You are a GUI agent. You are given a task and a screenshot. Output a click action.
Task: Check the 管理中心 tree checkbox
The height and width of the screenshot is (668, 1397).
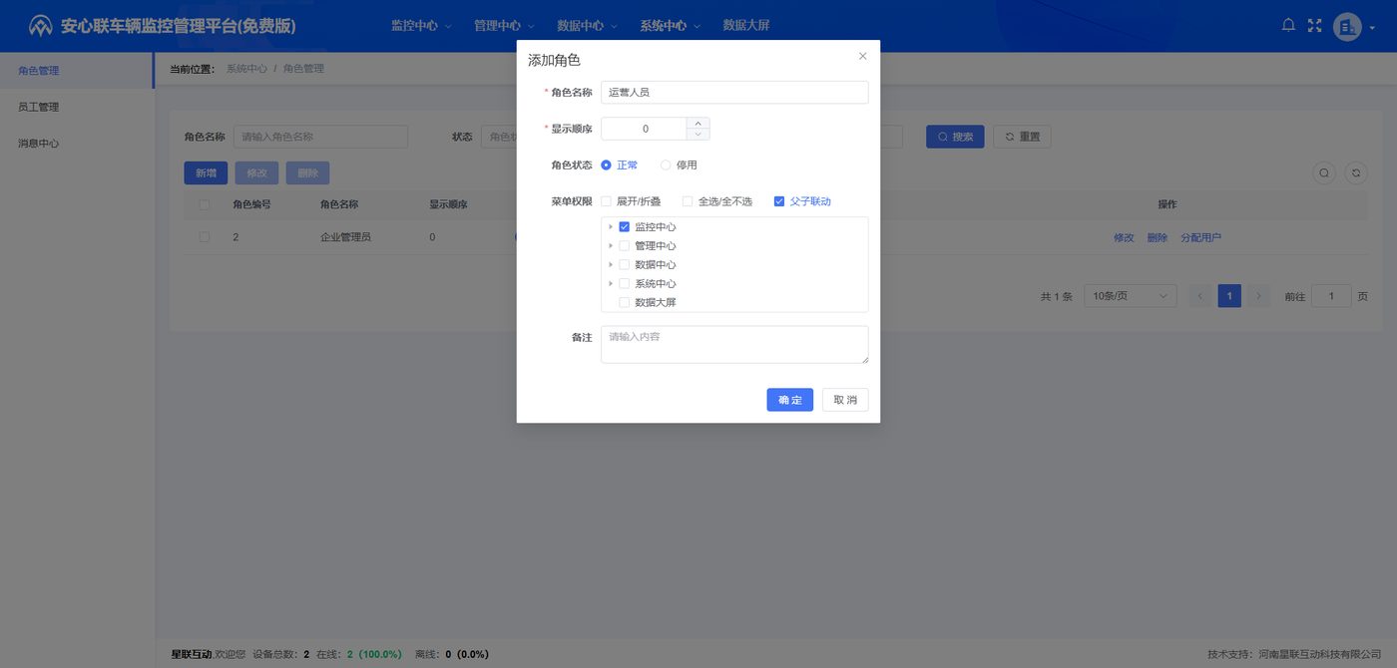tap(625, 246)
